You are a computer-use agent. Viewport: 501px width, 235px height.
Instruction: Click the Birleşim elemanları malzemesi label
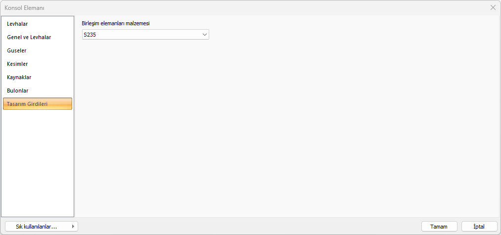point(115,23)
